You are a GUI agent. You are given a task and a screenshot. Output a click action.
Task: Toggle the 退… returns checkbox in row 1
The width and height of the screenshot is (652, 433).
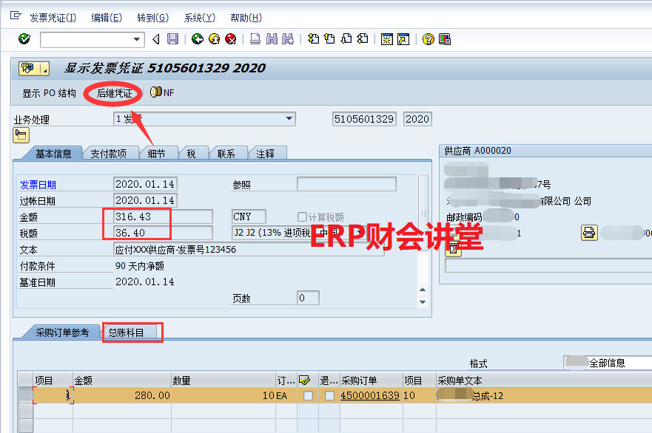pos(330,395)
